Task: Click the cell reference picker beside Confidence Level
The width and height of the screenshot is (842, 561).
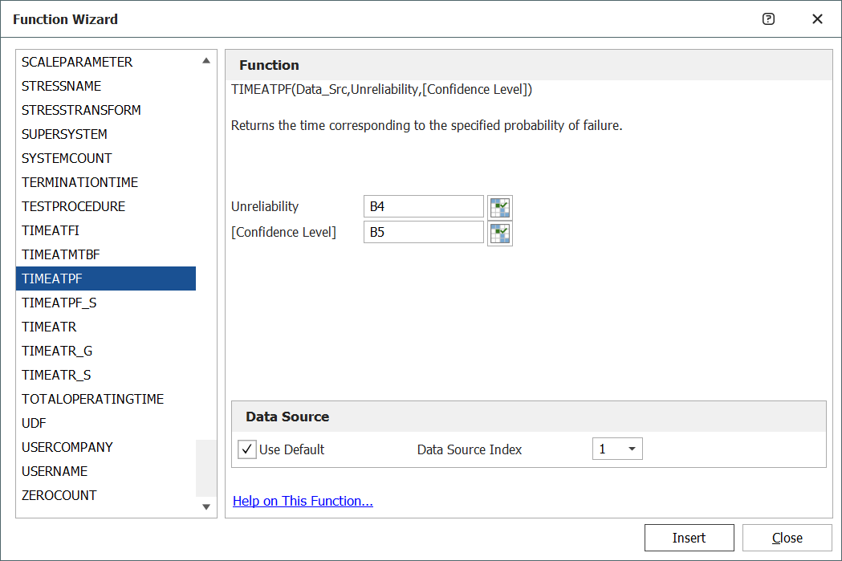Action: click(499, 232)
